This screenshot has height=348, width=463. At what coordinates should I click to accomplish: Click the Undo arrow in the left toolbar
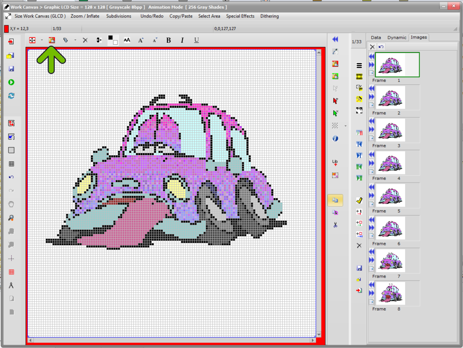[x=10, y=177]
